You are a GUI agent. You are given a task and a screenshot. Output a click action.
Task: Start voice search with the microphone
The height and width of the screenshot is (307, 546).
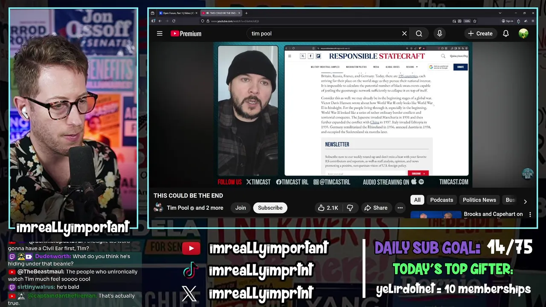[440, 33]
